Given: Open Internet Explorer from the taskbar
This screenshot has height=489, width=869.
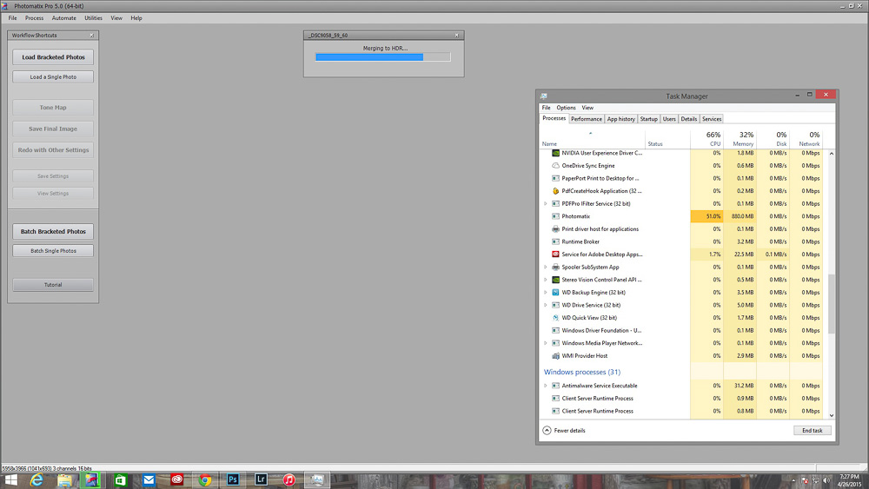Looking at the screenshot, I should tap(37, 479).
